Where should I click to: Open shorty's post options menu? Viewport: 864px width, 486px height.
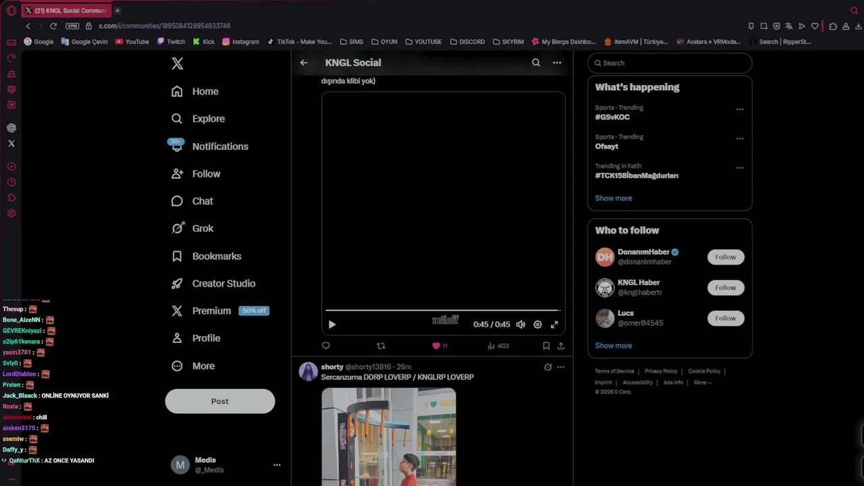[x=561, y=367]
